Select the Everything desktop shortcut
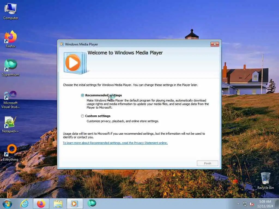 pyautogui.click(x=11, y=152)
